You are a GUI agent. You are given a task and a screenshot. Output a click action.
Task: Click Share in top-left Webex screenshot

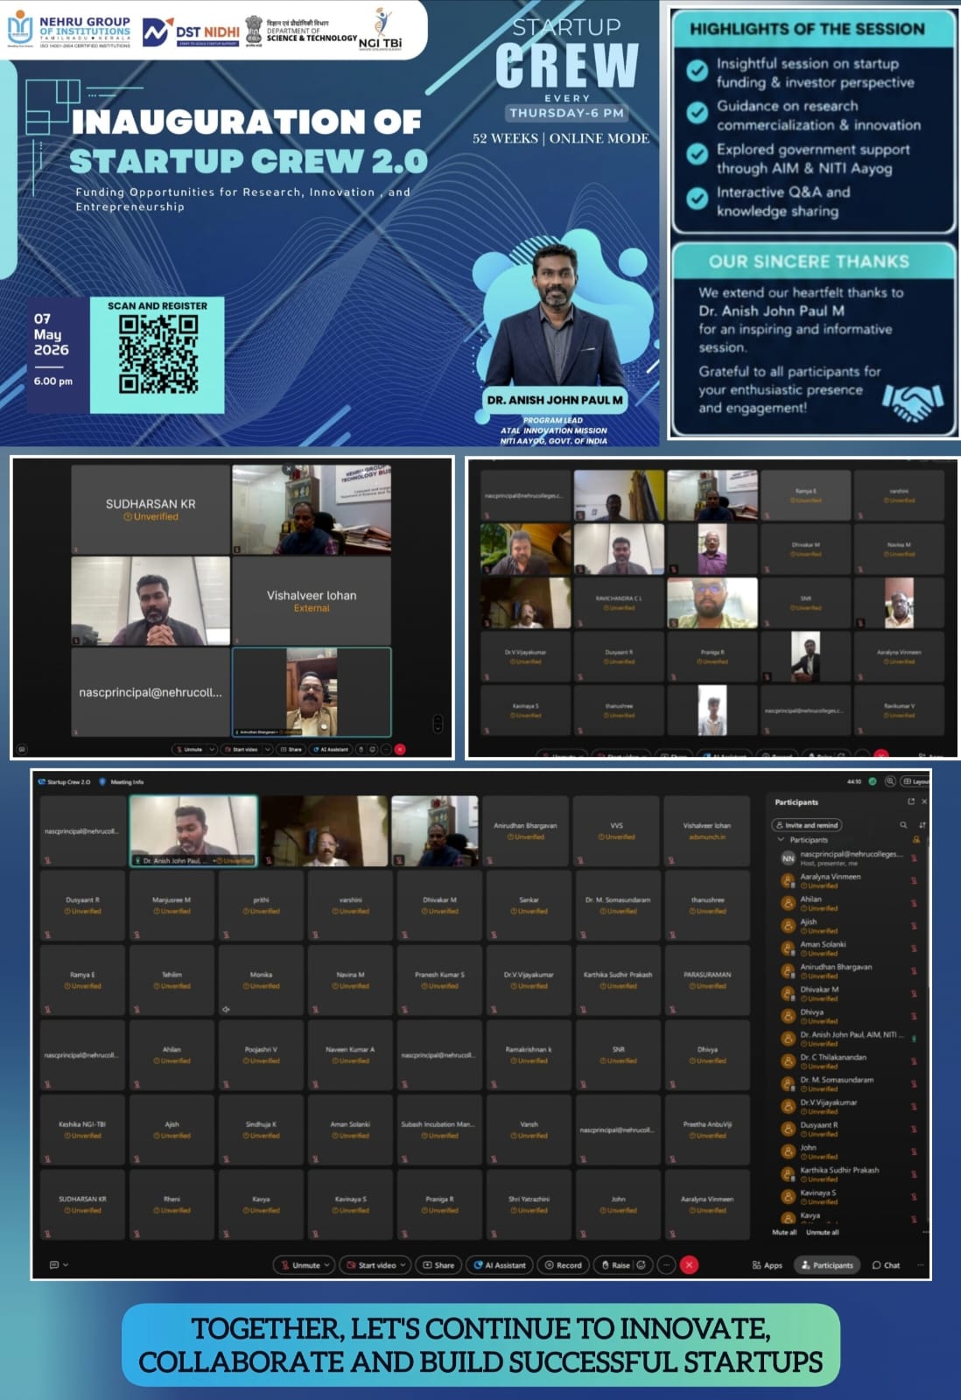(291, 749)
